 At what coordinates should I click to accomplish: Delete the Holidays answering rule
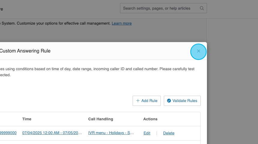point(169,133)
